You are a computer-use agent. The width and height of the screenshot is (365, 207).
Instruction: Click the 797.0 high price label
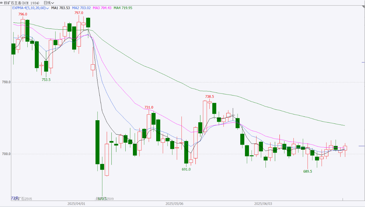(x=79, y=13)
